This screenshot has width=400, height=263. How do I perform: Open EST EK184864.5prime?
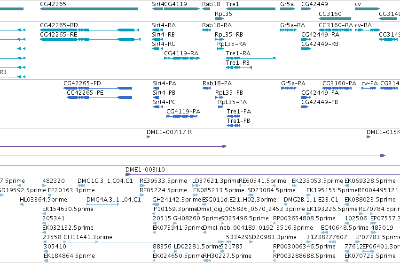point(46,261)
